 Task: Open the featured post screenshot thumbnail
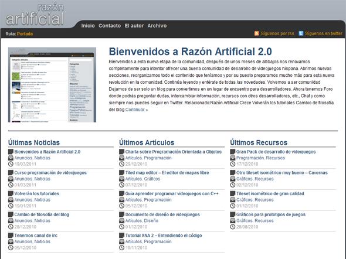(52, 84)
